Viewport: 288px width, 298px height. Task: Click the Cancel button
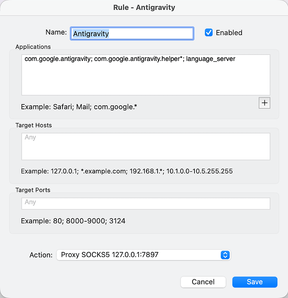tap(203, 282)
